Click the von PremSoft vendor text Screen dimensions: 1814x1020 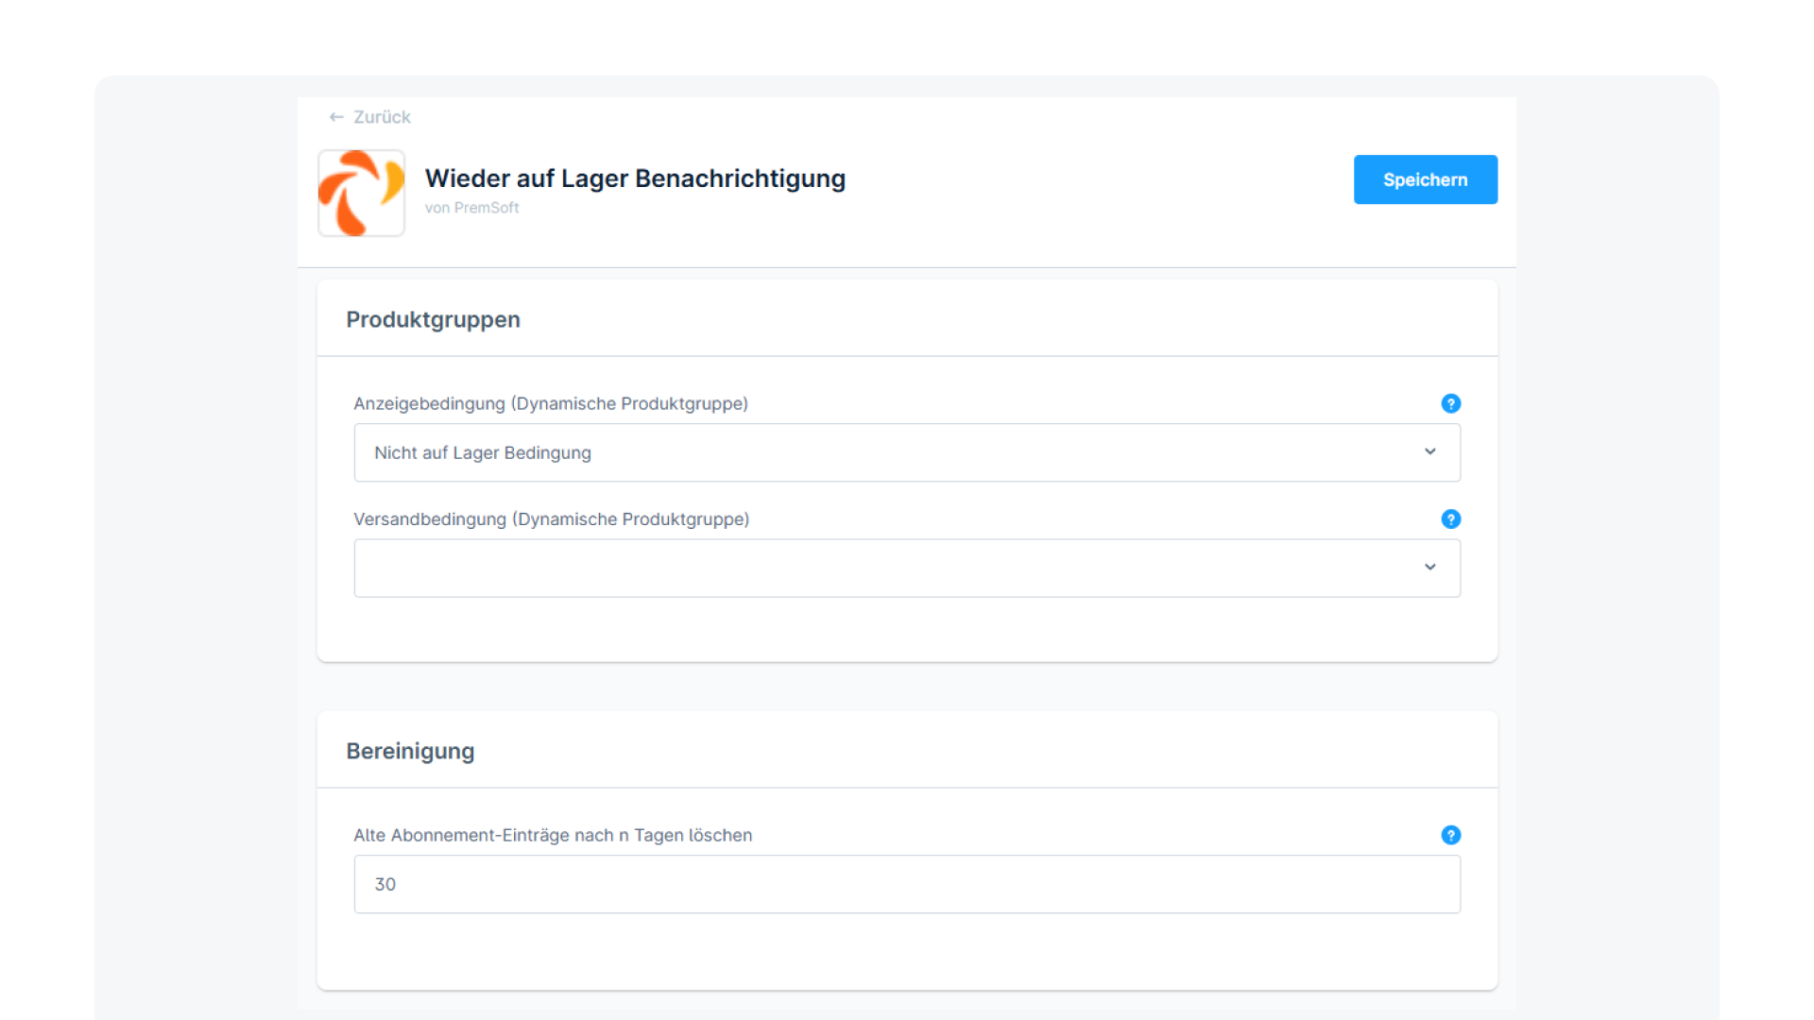pyautogui.click(x=471, y=208)
